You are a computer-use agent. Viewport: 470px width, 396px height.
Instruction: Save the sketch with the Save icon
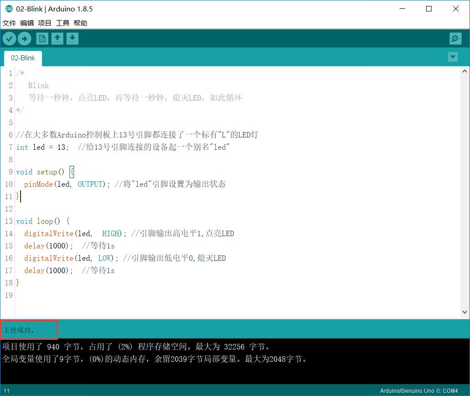(72, 39)
